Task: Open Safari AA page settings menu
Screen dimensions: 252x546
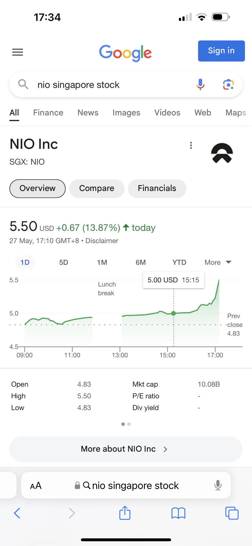Action: [36, 485]
